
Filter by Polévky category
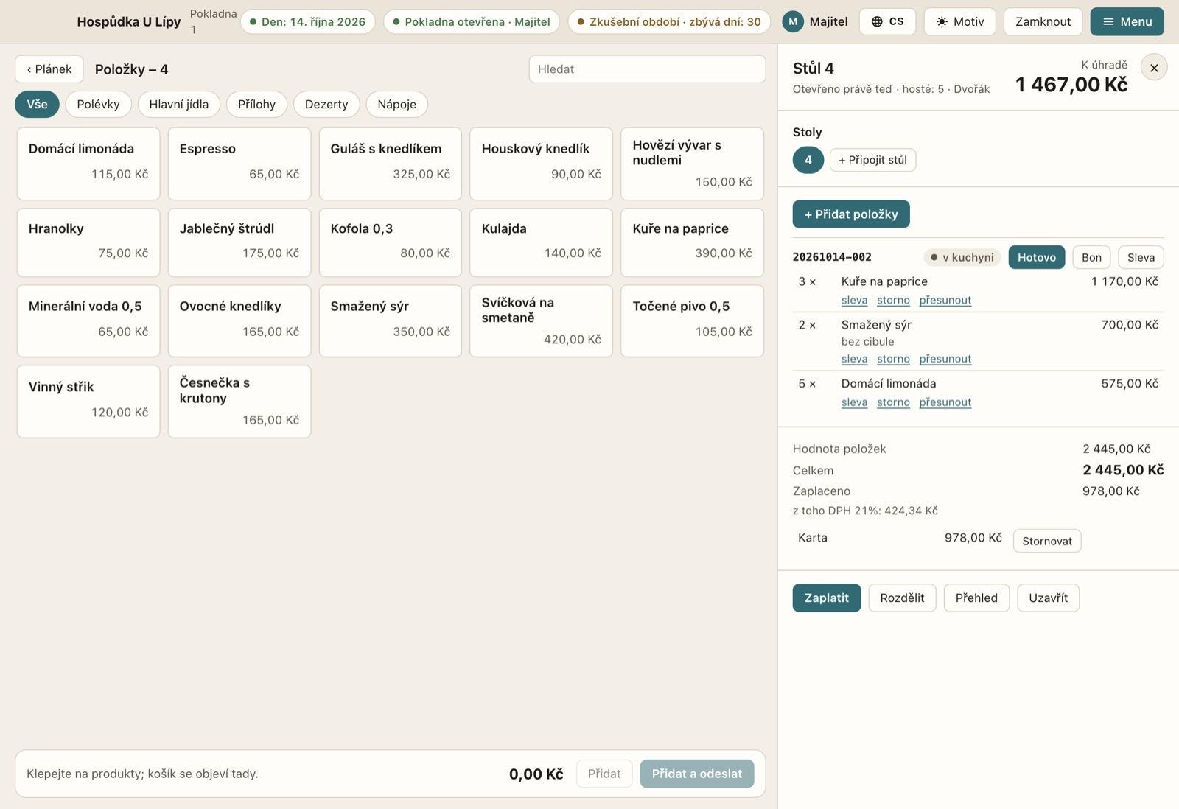tap(98, 104)
